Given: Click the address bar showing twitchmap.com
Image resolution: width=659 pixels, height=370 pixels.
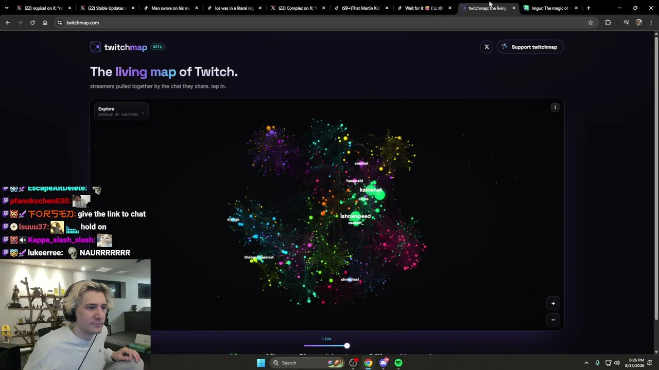Looking at the screenshot, I should (x=324, y=23).
